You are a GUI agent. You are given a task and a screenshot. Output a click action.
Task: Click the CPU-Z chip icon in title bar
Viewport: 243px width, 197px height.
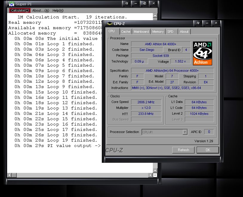point(110,24)
